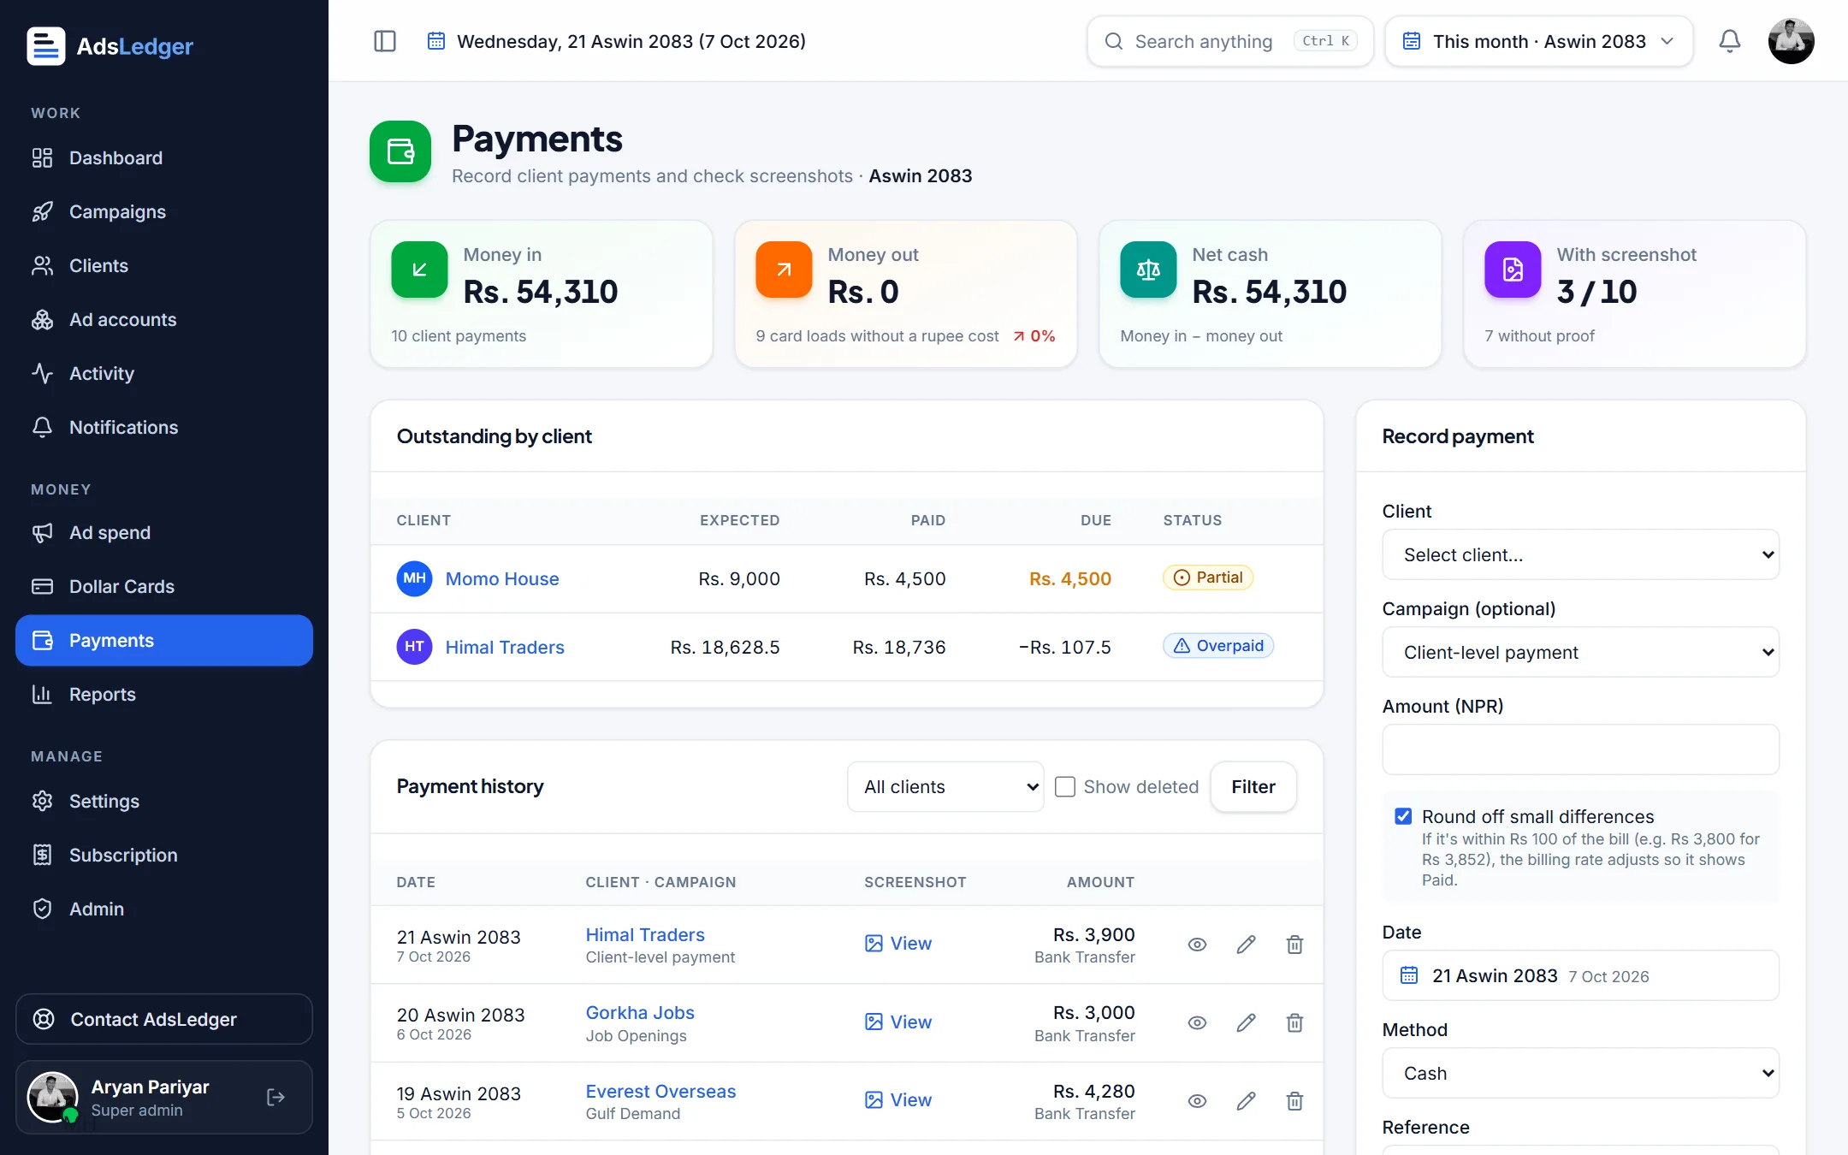Click the Money in green arrow icon
Screen dimensions: 1848x1155
click(x=419, y=269)
